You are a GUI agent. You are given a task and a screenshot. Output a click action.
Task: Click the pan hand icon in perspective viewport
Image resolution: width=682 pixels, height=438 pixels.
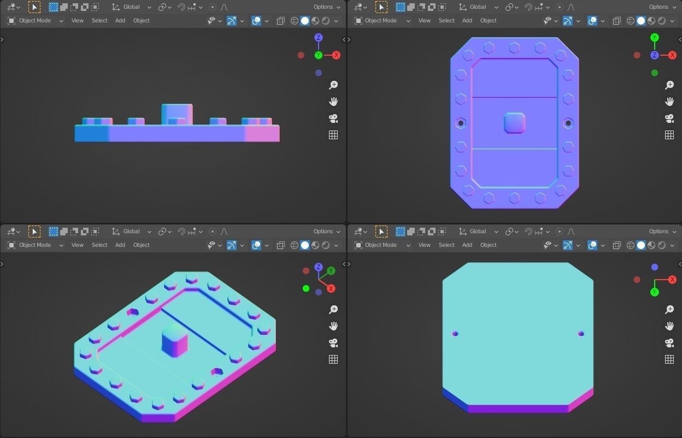tap(333, 326)
